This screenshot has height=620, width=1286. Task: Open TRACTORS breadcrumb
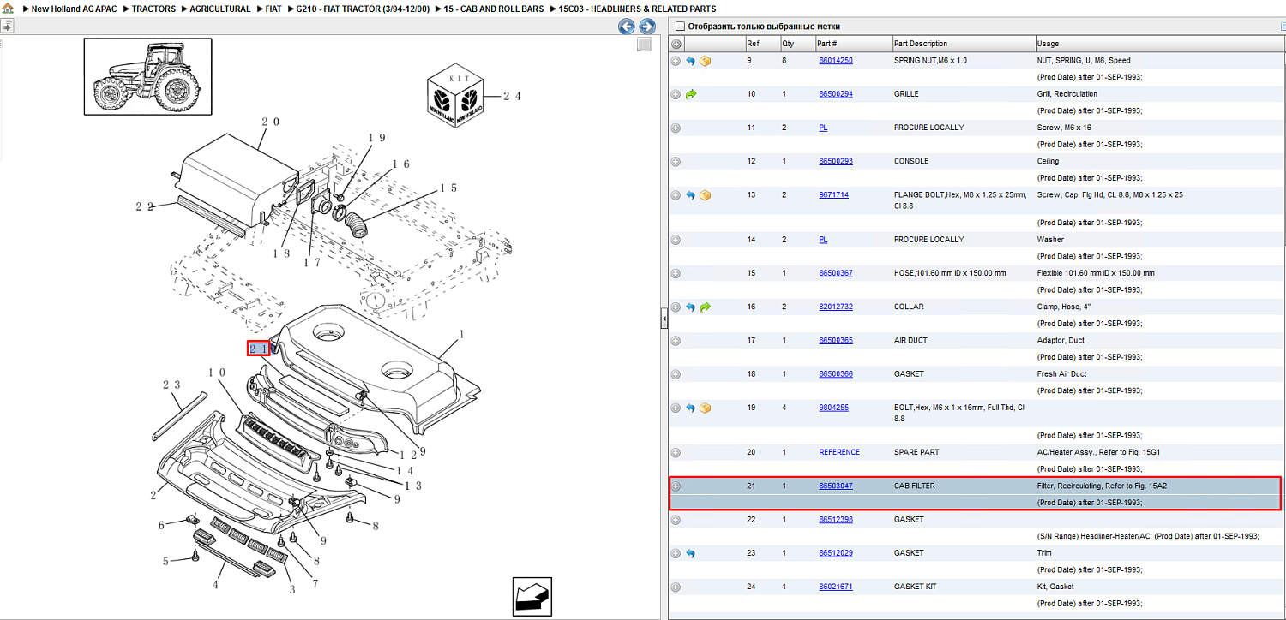click(153, 9)
